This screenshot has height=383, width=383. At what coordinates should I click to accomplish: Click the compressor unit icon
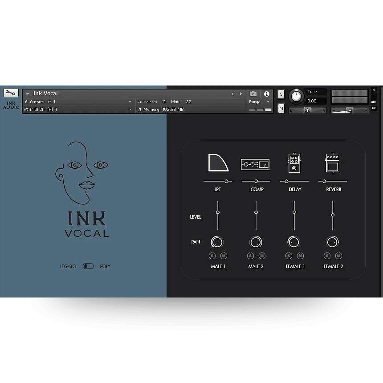pos(255,164)
